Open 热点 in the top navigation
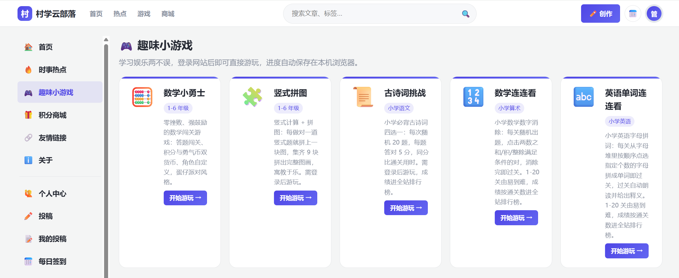Screen dimensions: 679x278 tap(120, 14)
